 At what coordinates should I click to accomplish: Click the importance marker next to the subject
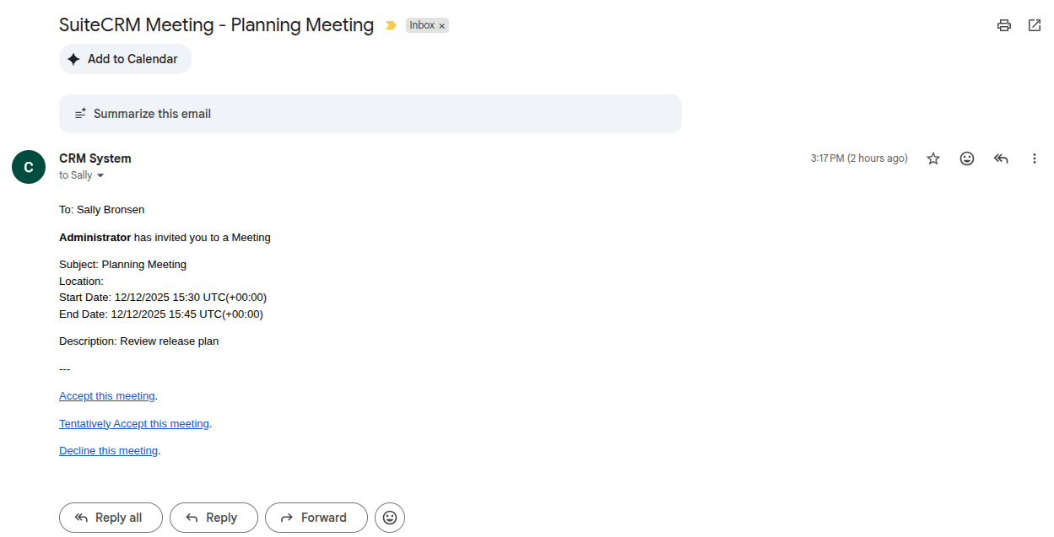click(x=390, y=25)
